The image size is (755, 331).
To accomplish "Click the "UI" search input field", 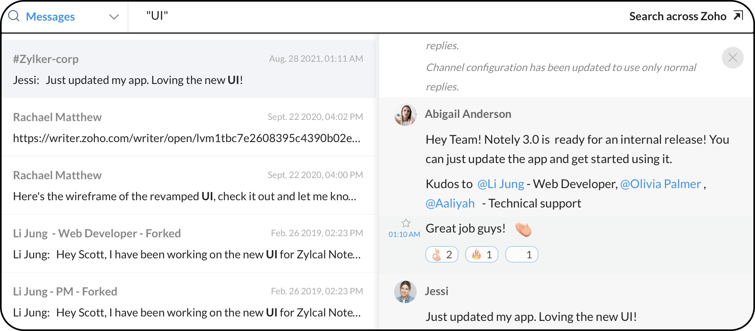I will [363, 16].
